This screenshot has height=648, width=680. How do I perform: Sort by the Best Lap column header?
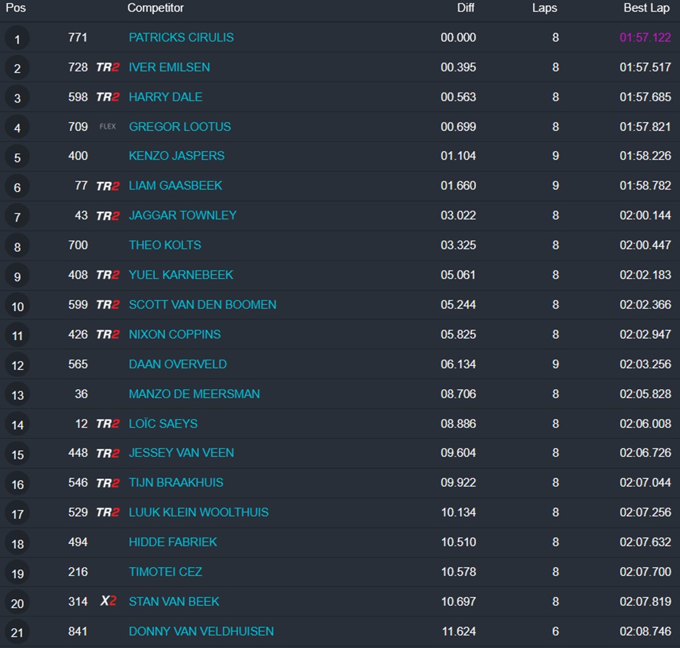click(x=646, y=8)
